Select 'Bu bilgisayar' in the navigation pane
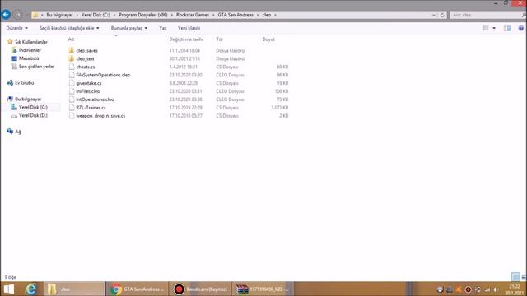527x296 pixels. click(28, 99)
